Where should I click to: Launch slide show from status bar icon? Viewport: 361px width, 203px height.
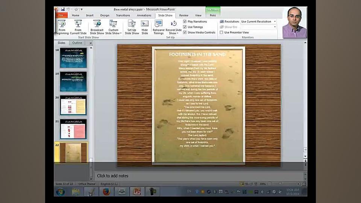pos(256,184)
